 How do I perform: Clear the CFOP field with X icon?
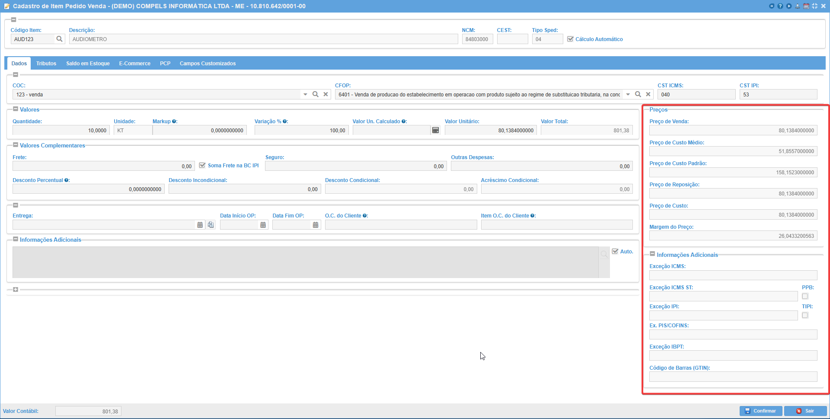point(648,94)
